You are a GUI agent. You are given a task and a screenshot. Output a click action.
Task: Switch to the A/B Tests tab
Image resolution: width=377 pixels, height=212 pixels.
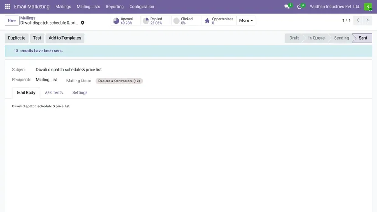point(54,92)
